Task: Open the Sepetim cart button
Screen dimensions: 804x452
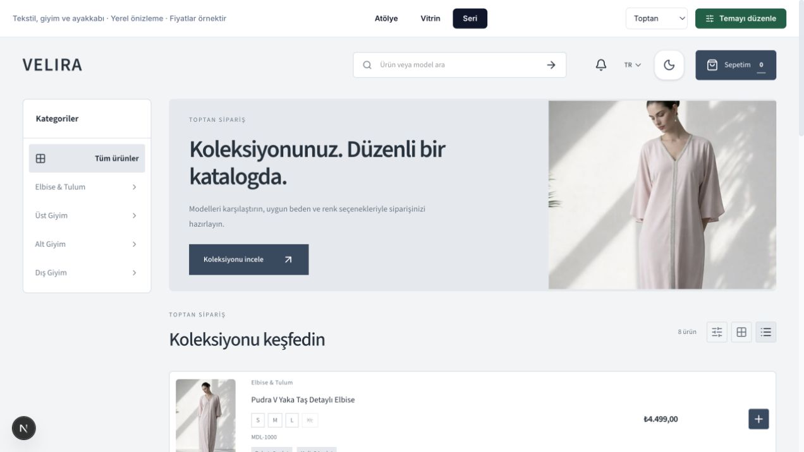Action: pyautogui.click(x=736, y=65)
